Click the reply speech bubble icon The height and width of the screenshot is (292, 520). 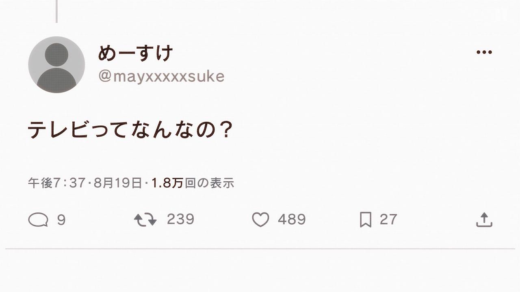coord(38,220)
